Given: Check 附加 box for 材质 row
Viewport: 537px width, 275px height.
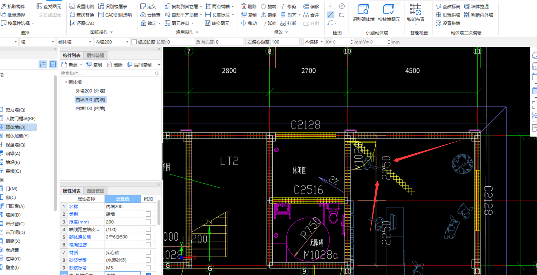Looking at the screenshot, I should pos(148,252).
